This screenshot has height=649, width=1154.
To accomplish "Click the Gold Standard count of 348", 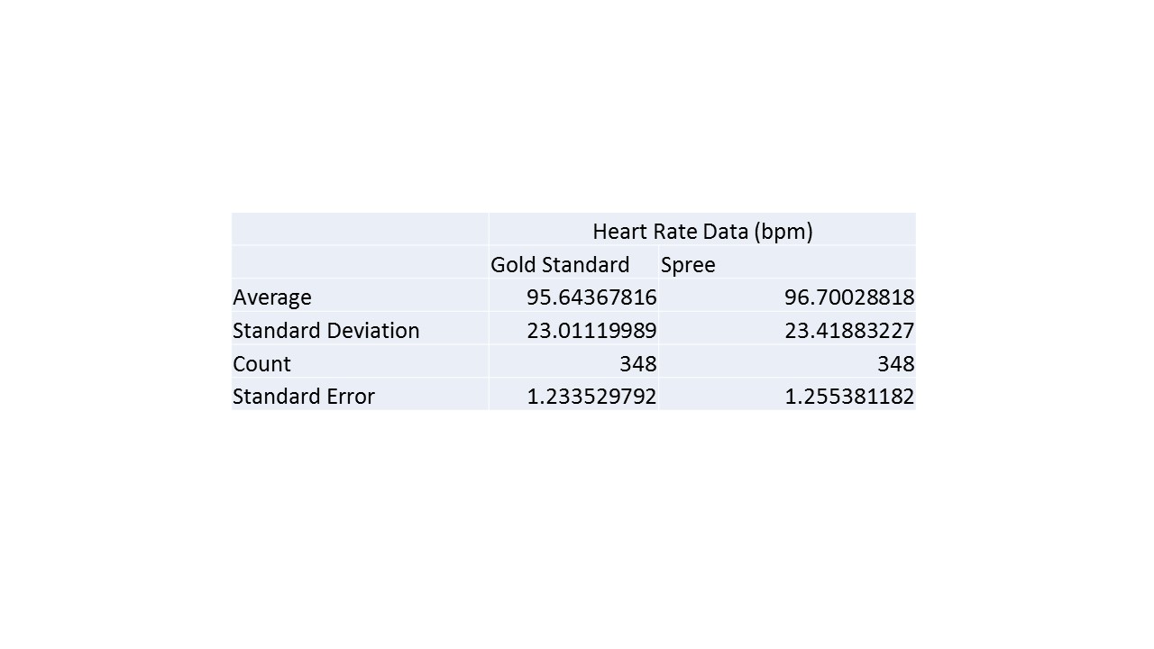I will pos(637,364).
